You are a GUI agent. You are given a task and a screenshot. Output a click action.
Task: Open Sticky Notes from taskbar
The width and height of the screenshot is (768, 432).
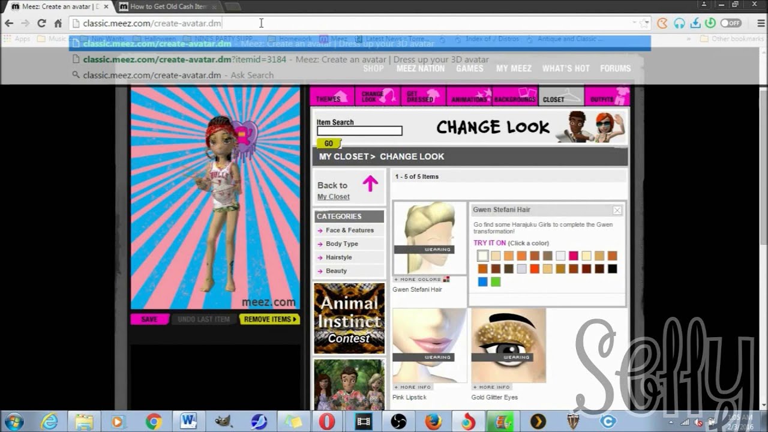[x=293, y=422]
